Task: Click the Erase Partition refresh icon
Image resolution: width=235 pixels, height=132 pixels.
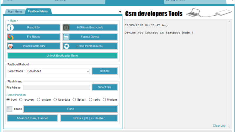Action: (66, 46)
